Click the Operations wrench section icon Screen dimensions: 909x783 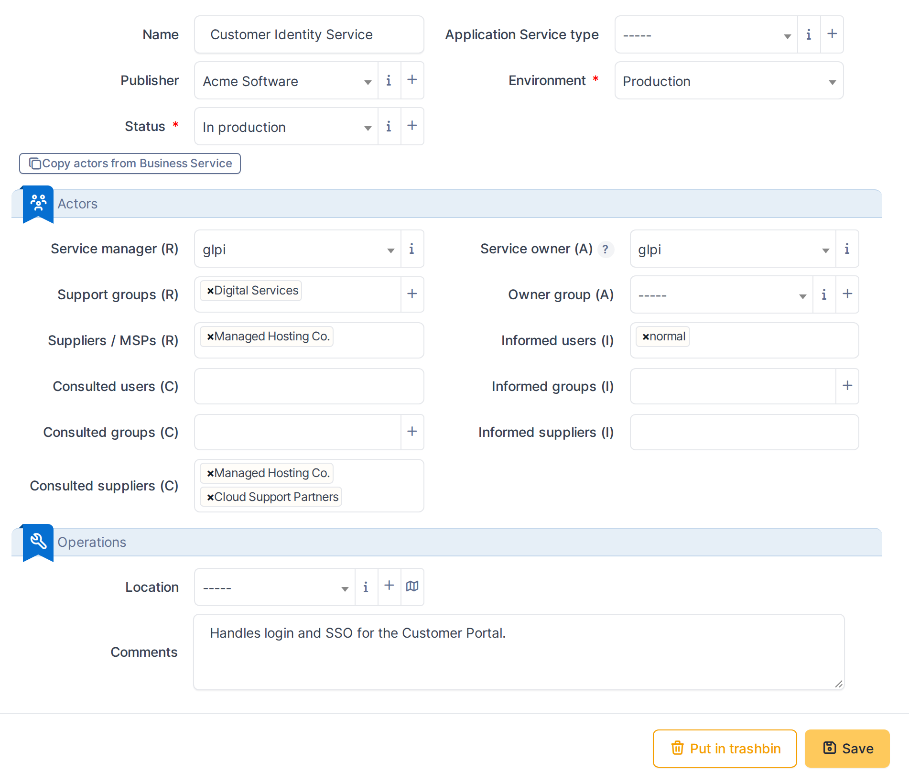tap(38, 542)
